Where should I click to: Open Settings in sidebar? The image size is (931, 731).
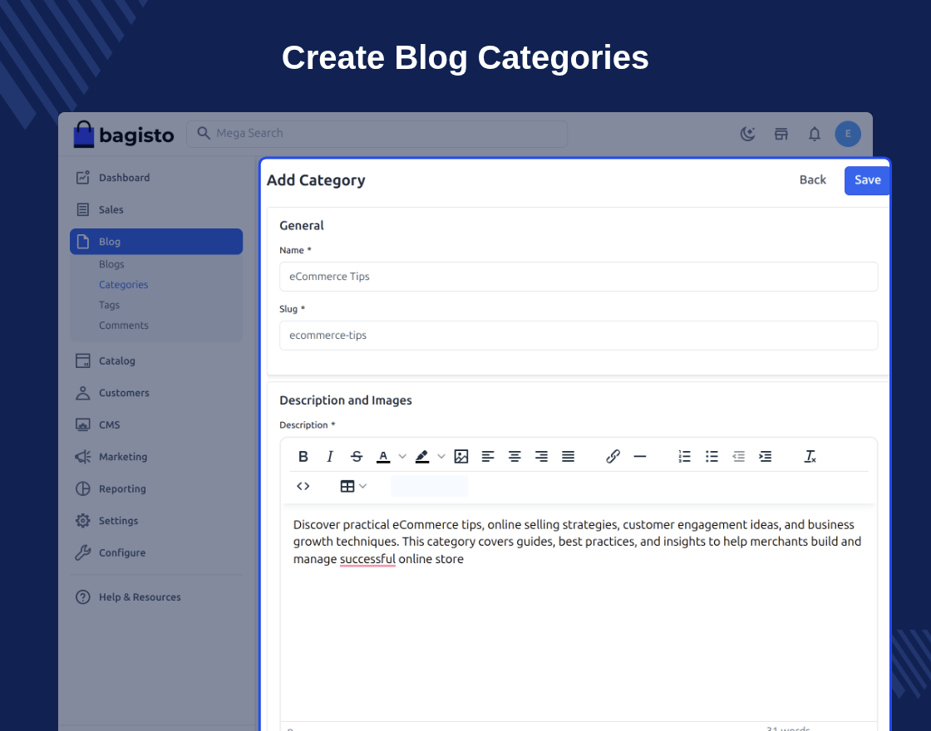tap(156, 521)
